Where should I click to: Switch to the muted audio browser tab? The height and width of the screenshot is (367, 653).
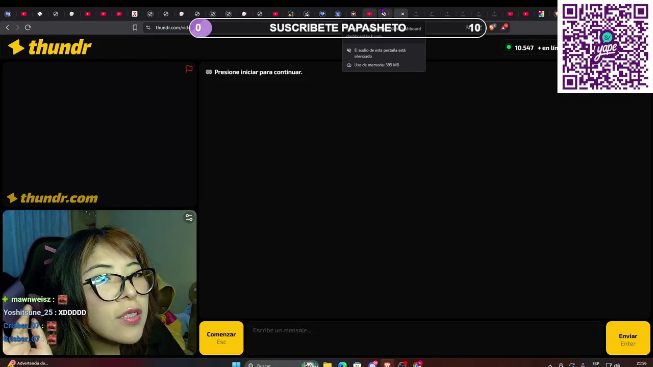click(x=384, y=14)
